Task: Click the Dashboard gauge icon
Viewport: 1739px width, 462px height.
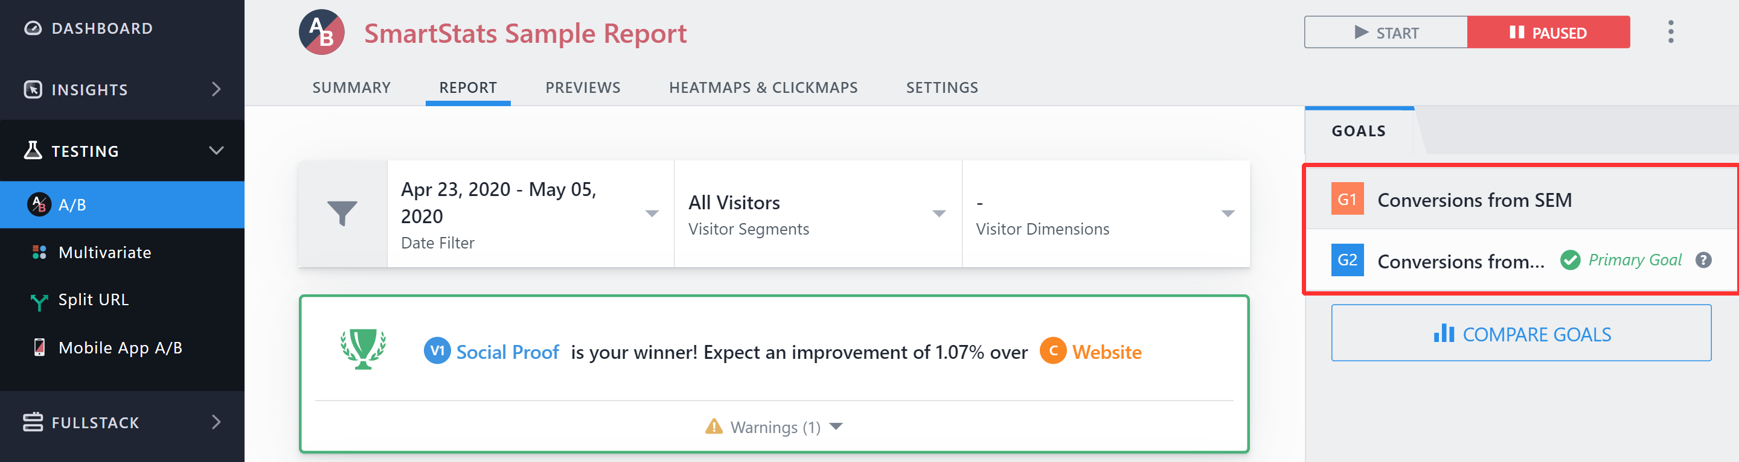Action: pyautogui.click(x=33, y=28)
